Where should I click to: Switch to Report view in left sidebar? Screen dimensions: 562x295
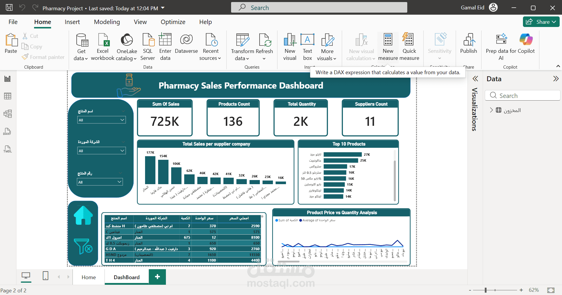click(x=8, y=79)
